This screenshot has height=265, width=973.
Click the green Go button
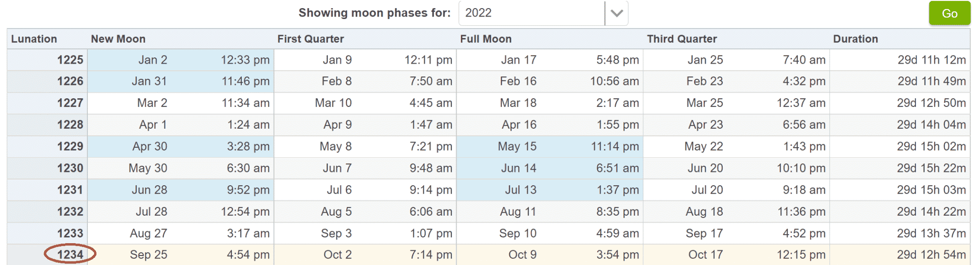coord(949,13)
